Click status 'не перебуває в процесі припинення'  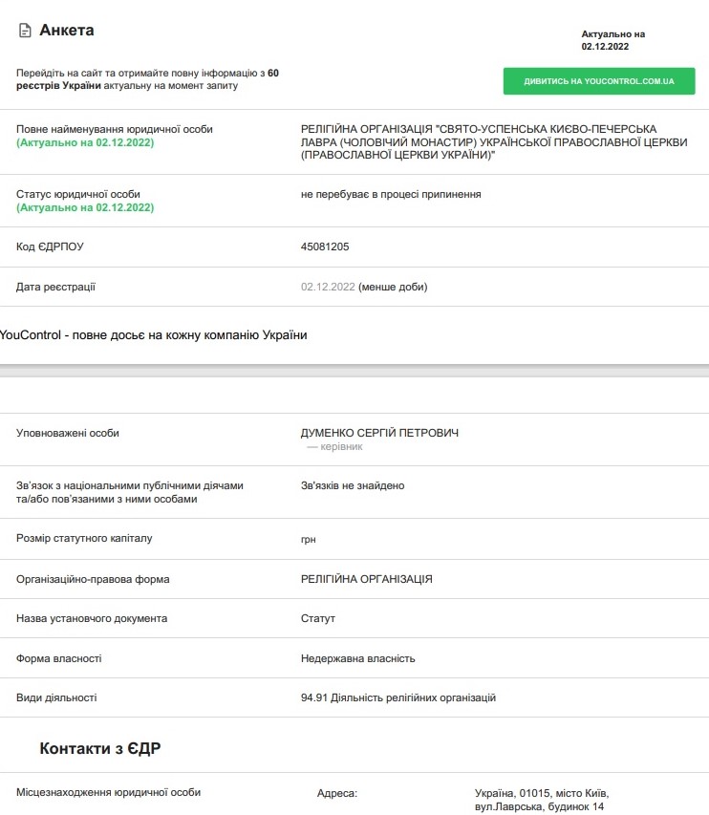click(391, 194)
